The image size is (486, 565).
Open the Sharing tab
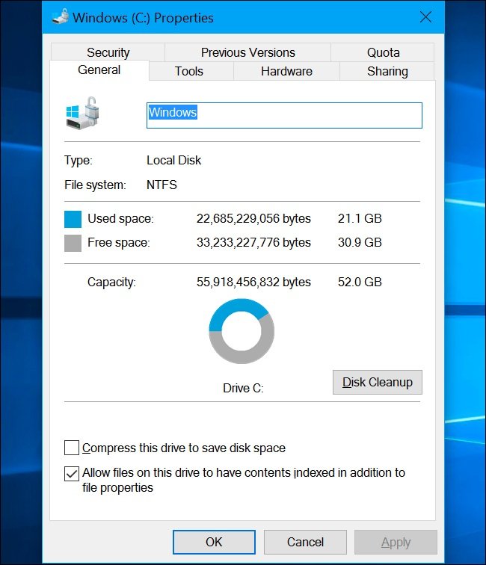pos(387,71)
